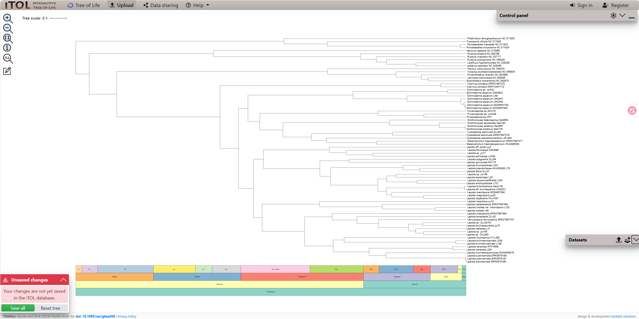Click the Phanerozoic eon bar
639x319 pixels.
tap(271, 292)
